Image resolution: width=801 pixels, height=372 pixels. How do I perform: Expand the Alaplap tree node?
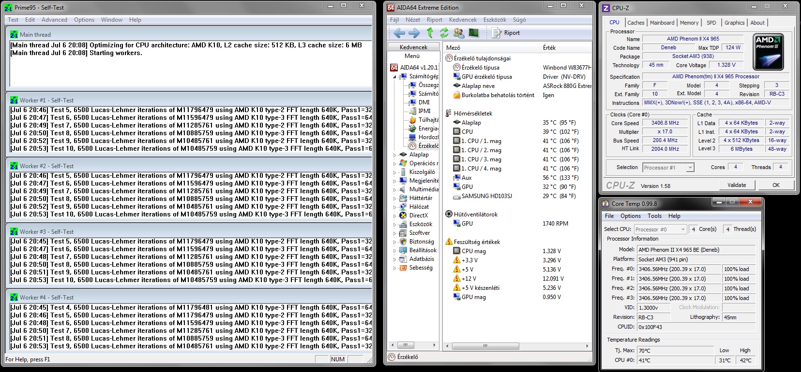pyautogui.click(x=394, y=155)
